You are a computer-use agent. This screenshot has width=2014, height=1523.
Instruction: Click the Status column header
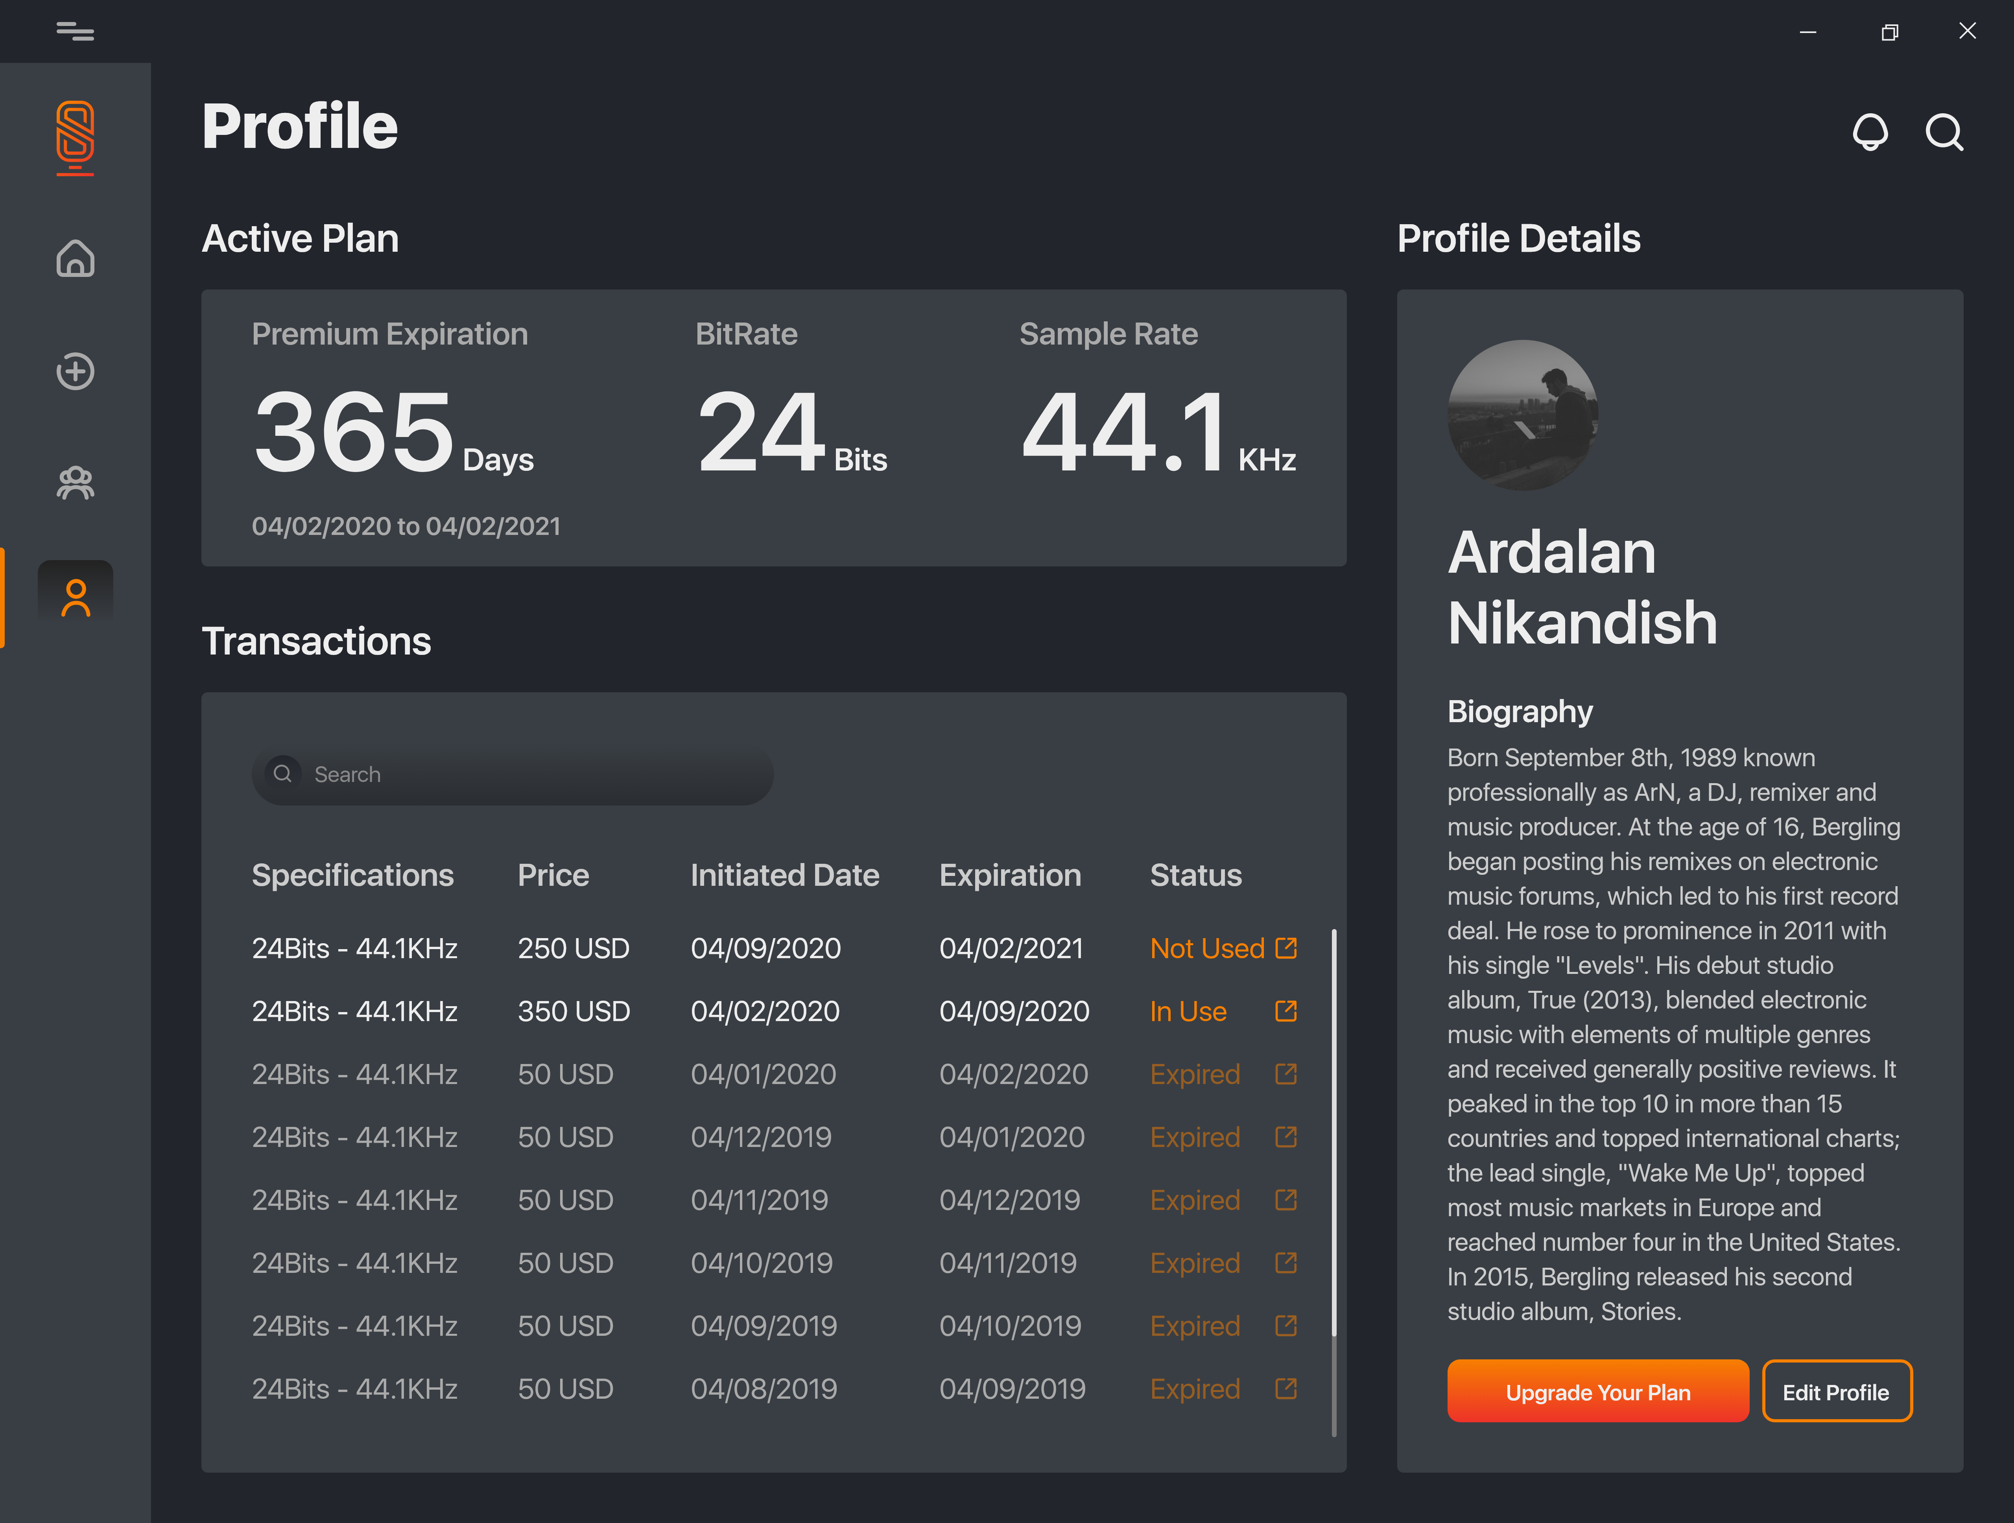pos(1195,875)
